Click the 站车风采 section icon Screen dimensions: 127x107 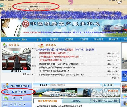(5, 45)
